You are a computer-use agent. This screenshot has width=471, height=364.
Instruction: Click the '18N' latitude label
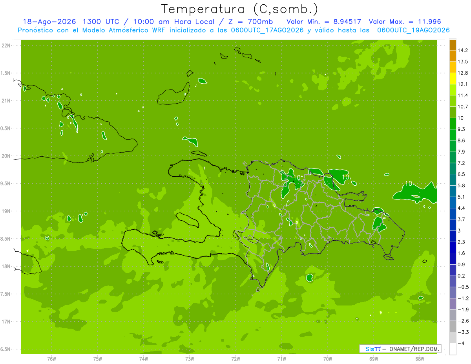pyautogui.click(x=6, y=266)
